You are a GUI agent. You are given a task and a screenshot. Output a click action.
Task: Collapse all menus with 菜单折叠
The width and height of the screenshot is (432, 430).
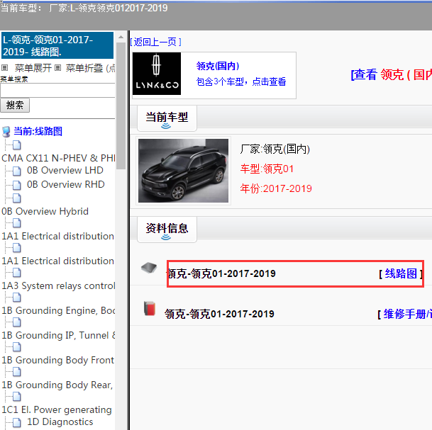coord(84,68)
